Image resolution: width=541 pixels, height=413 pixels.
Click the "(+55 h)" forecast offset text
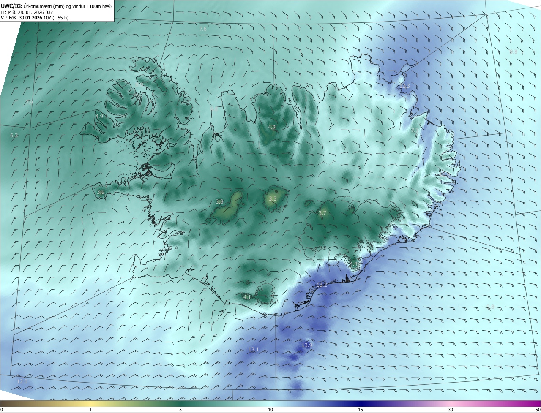point(61,18)
